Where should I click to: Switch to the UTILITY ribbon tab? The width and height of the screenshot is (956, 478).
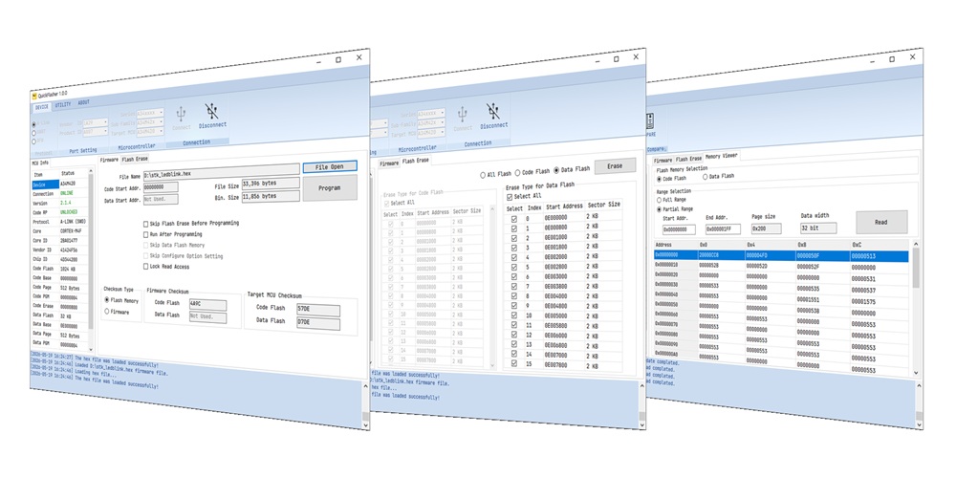(x=63, y=105)
